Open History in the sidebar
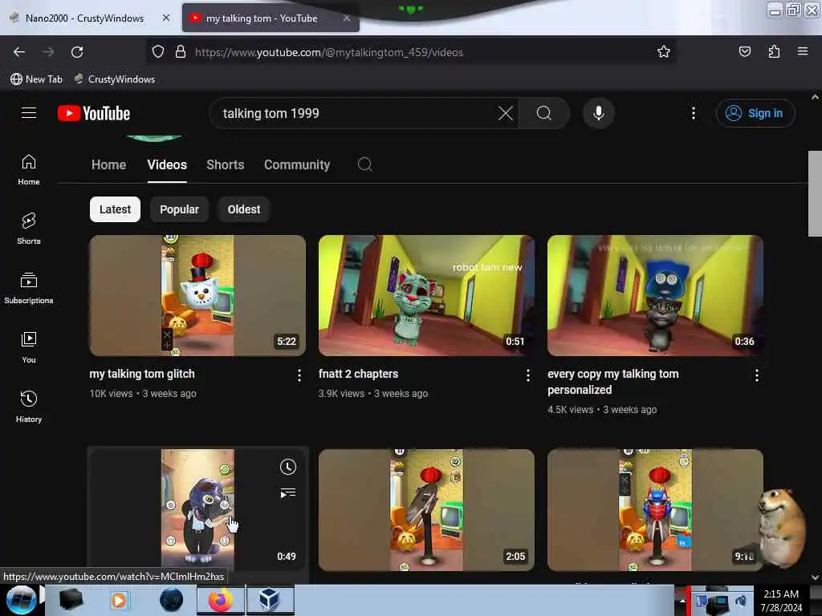This screenshot has width=822, height=616. tap(29, 407)
